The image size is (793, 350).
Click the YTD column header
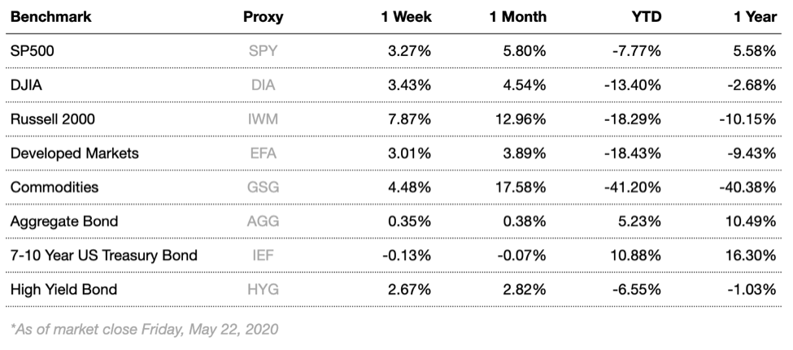tap(647, 16)
